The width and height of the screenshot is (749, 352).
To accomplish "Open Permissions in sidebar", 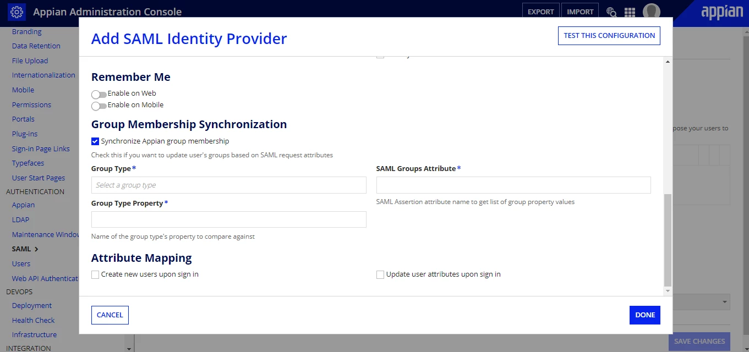I will pos(31,105).
